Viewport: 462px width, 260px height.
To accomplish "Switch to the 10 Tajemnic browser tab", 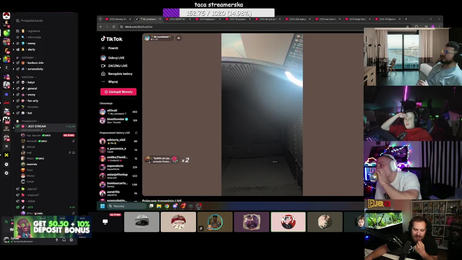I will (388, 19).
